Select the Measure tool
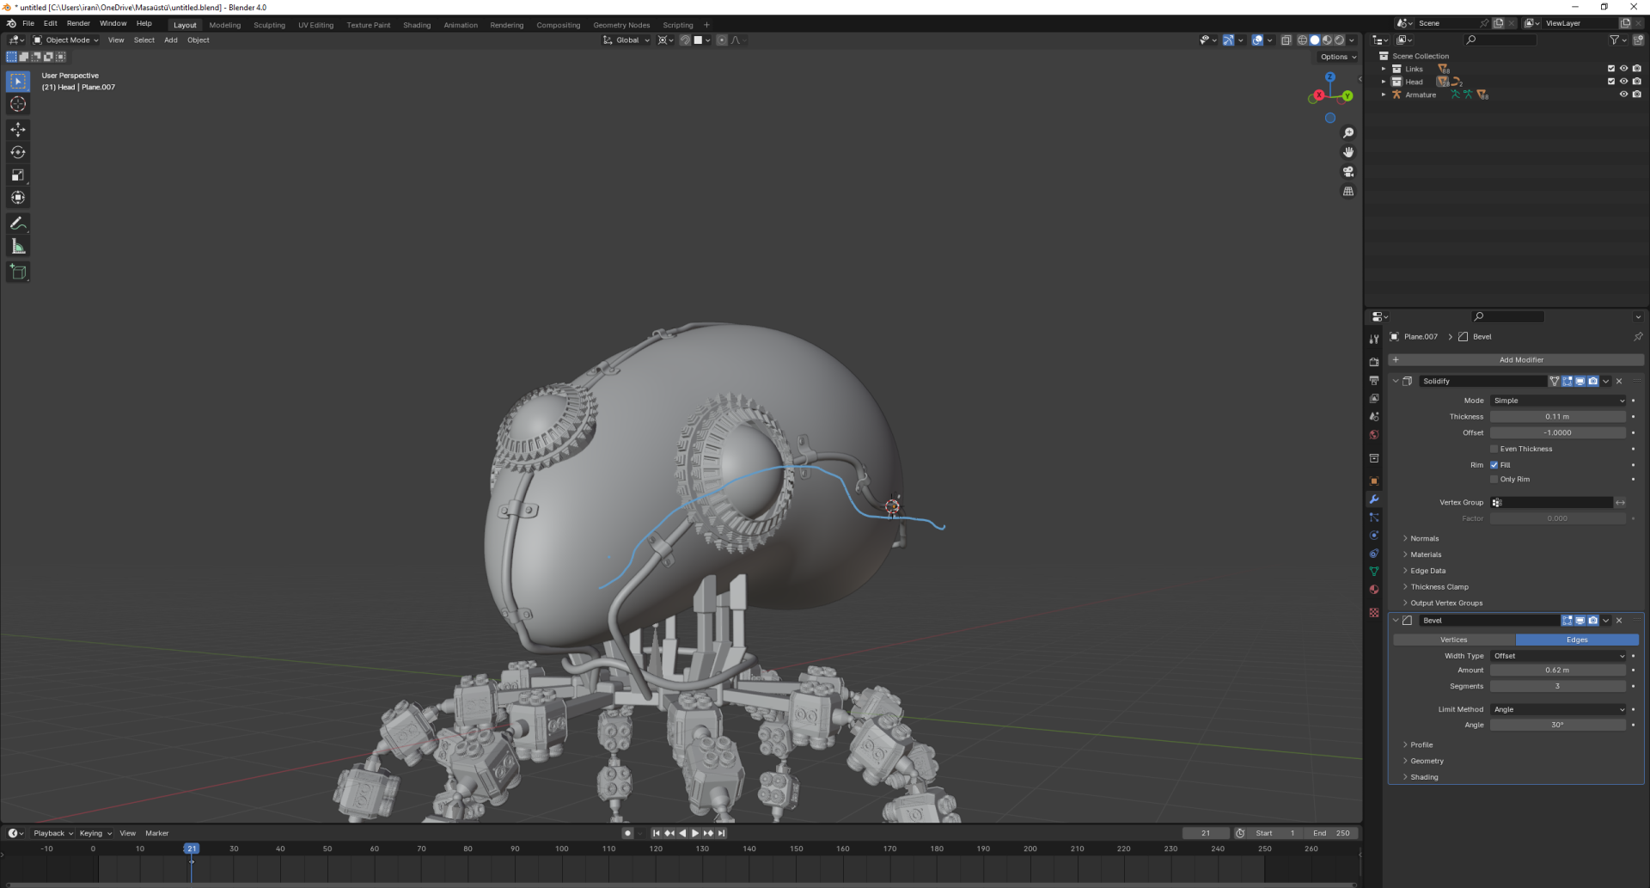Screen dimensions: 1650x888 pyautogui.click(x=18, y=247)
